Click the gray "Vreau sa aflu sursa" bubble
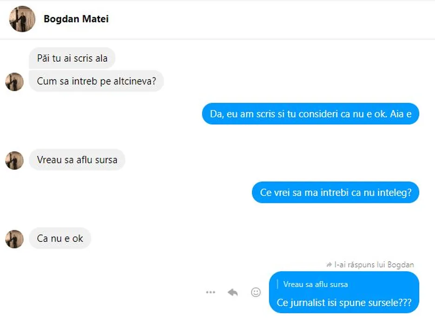 click(x=77, y=160)
